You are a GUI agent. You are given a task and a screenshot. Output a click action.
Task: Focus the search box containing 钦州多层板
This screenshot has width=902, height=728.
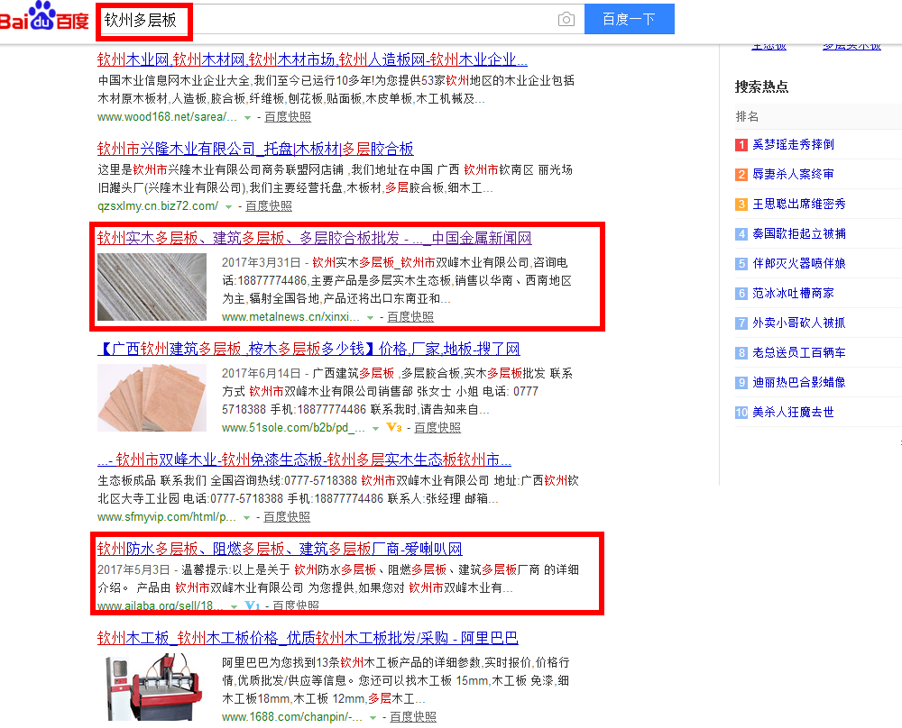coord(339,20)
